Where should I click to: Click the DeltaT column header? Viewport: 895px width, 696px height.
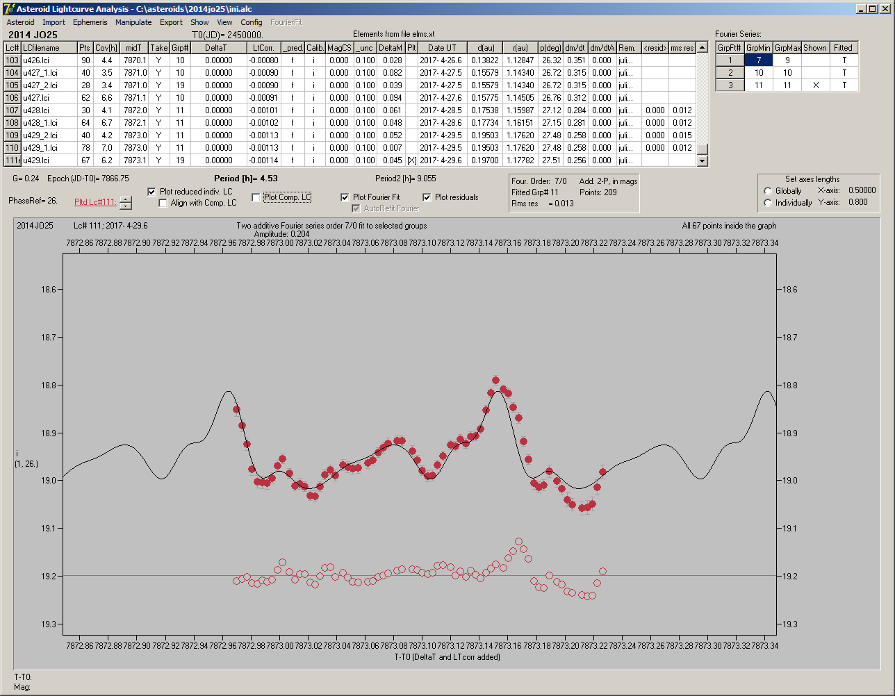[x=219, y=48]
